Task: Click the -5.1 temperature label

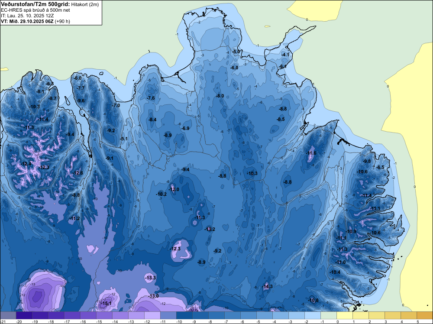Action: click(x=124, y=139)
